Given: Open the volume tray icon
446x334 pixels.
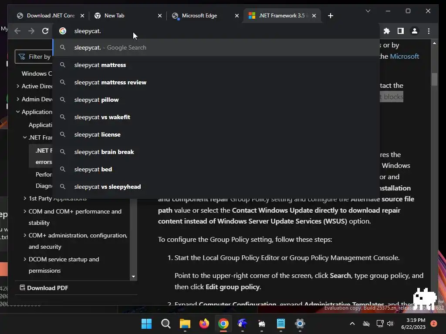Looking at the screenshot, I should [x=390, y=324].
